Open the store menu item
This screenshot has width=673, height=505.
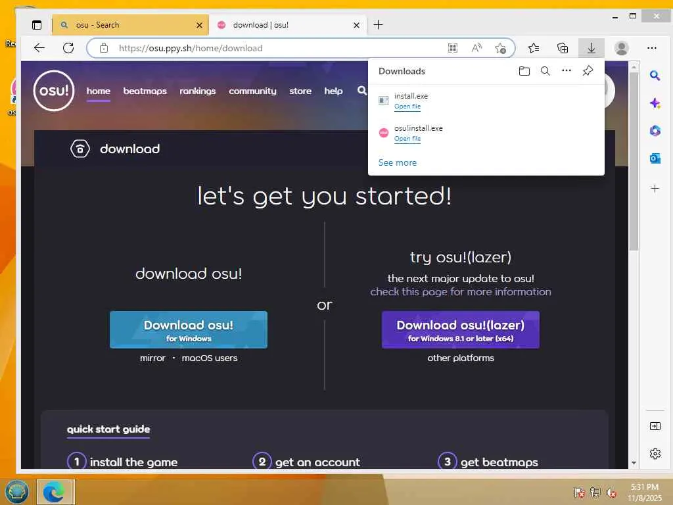pos(300,91)
